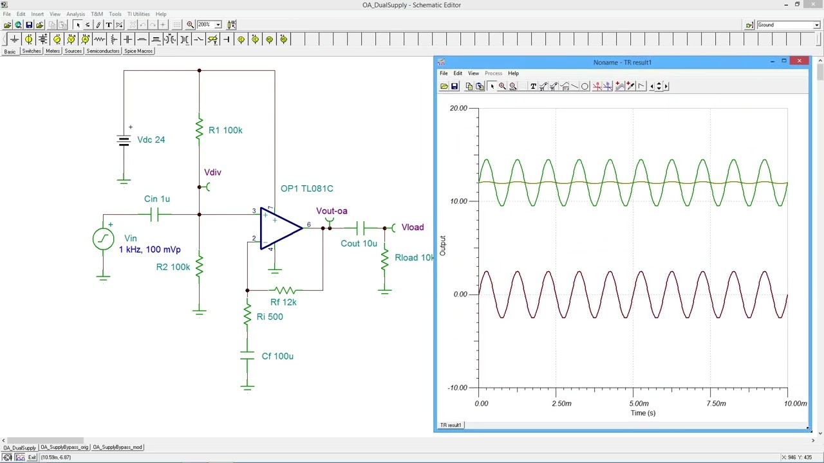
Task: Draw a circle in TR result diagram
Action: click(585, 86)
